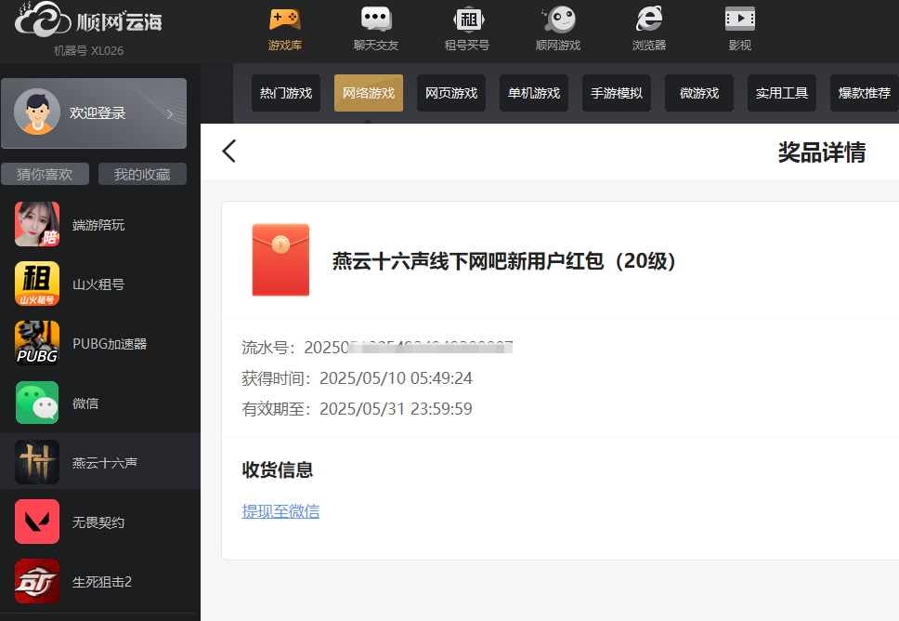Click the 燕云十六声线下网吧新用户红包 title
This screenshot has width=899, height=621.
[x=504, y=261]
